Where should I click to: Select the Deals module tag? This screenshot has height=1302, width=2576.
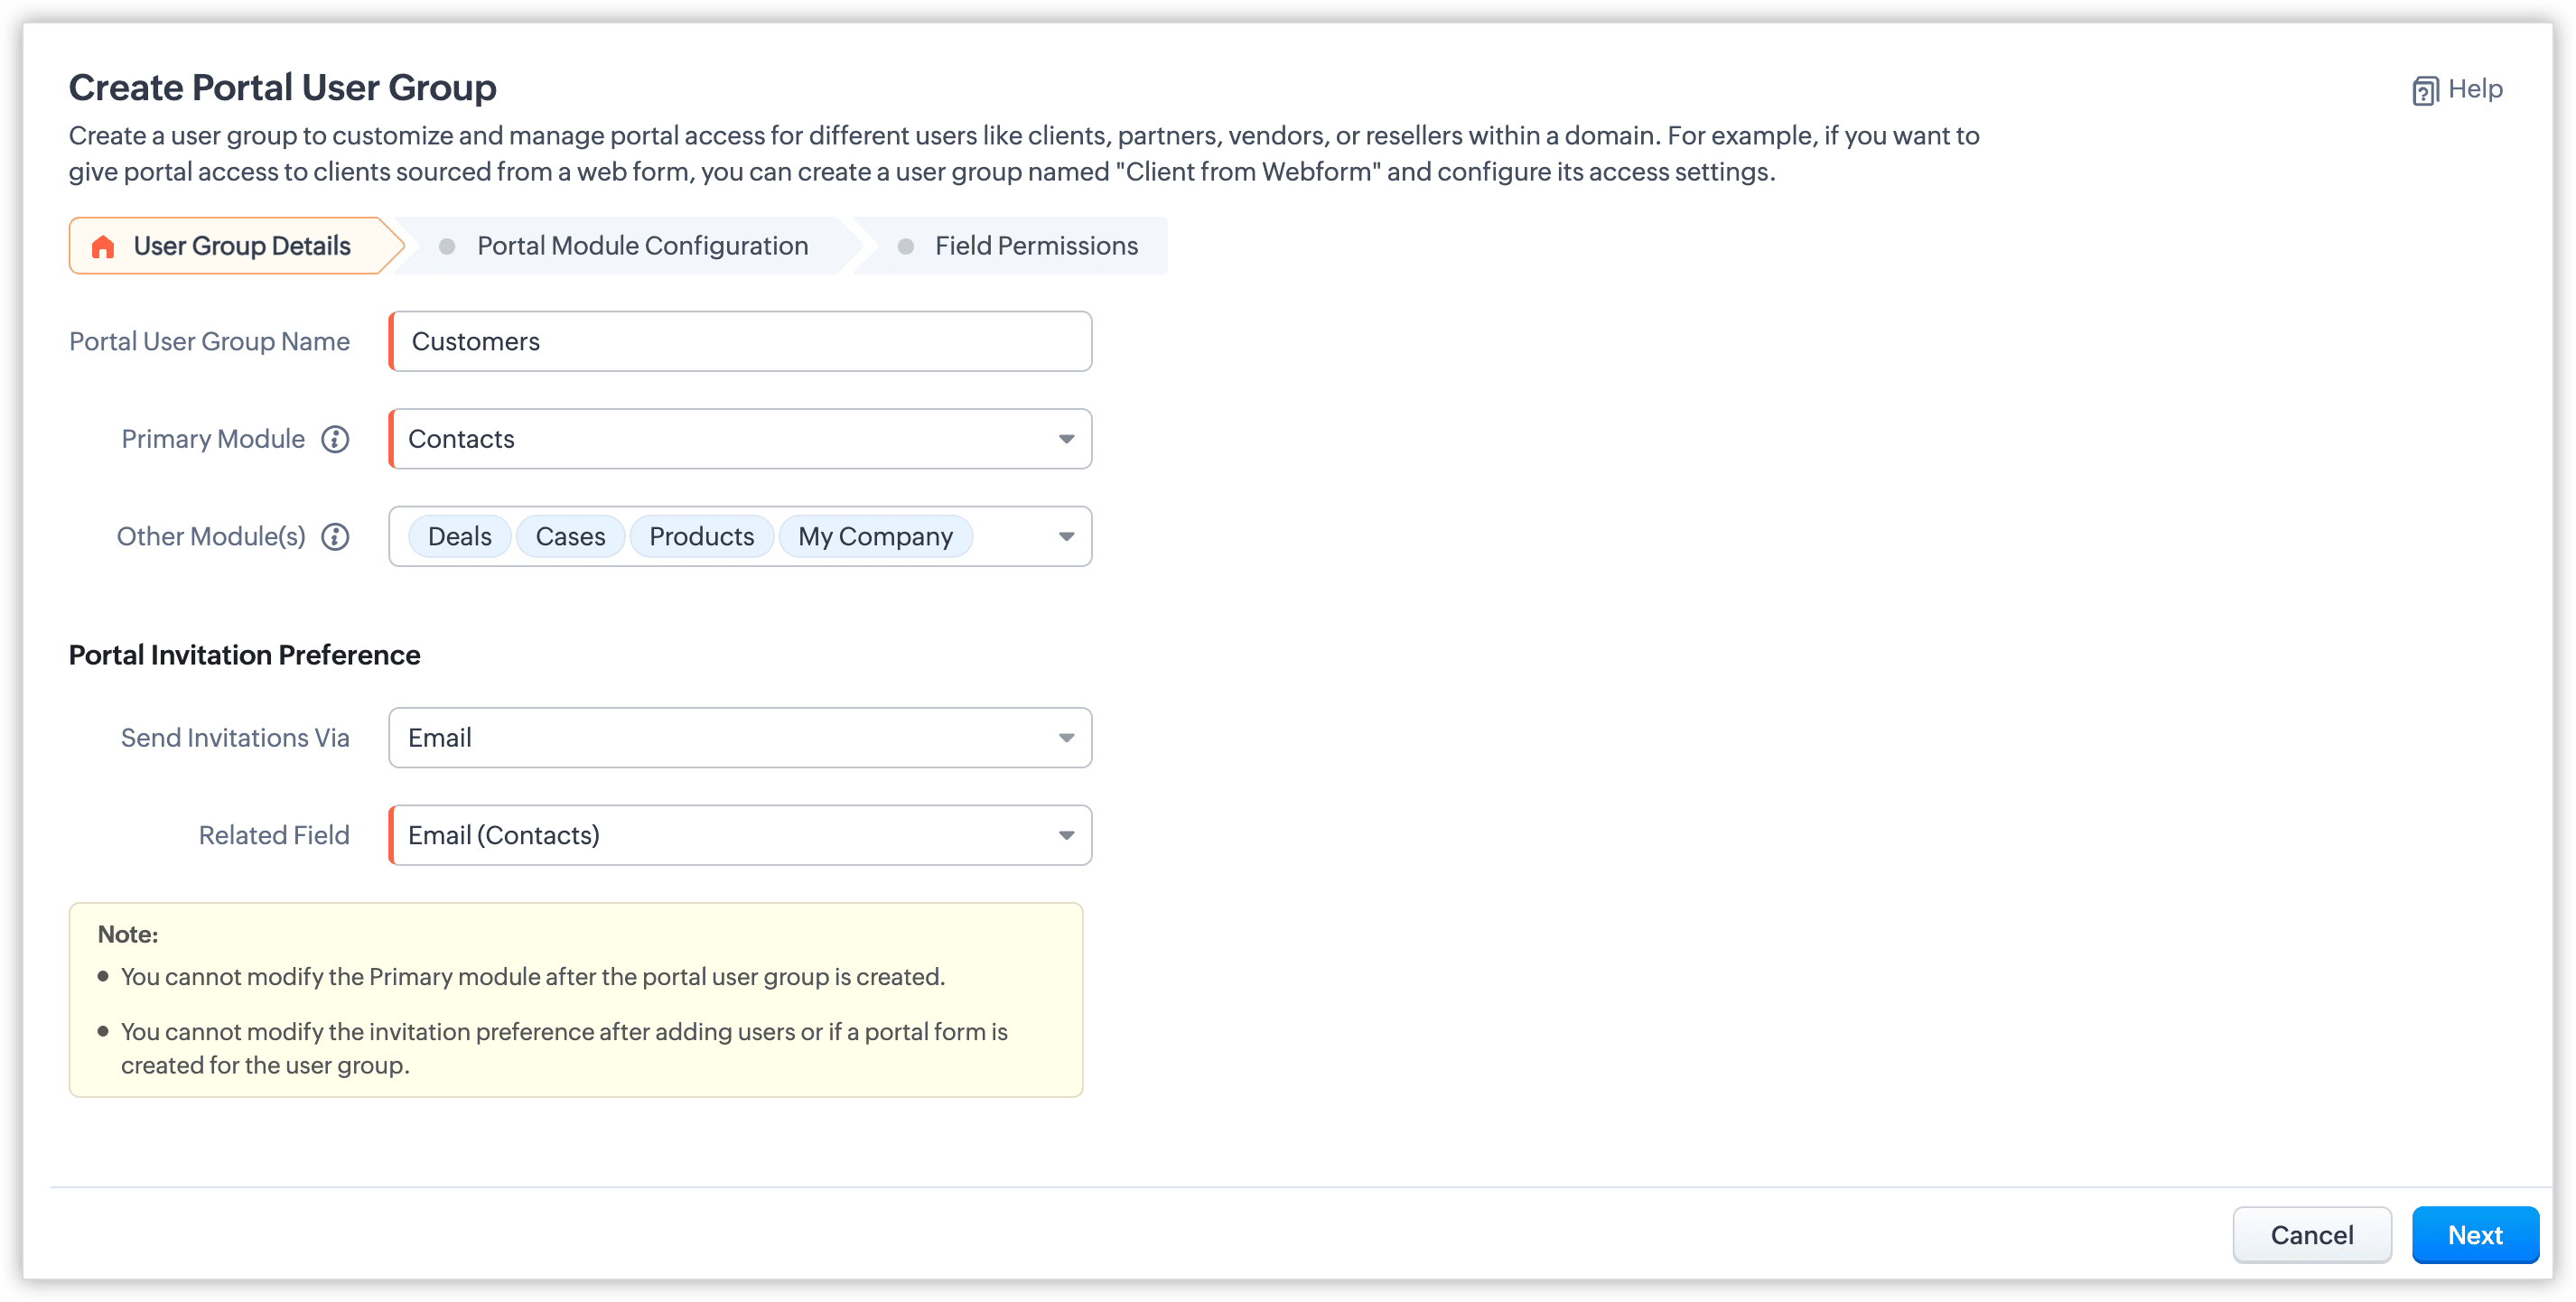tap(459, 537)
